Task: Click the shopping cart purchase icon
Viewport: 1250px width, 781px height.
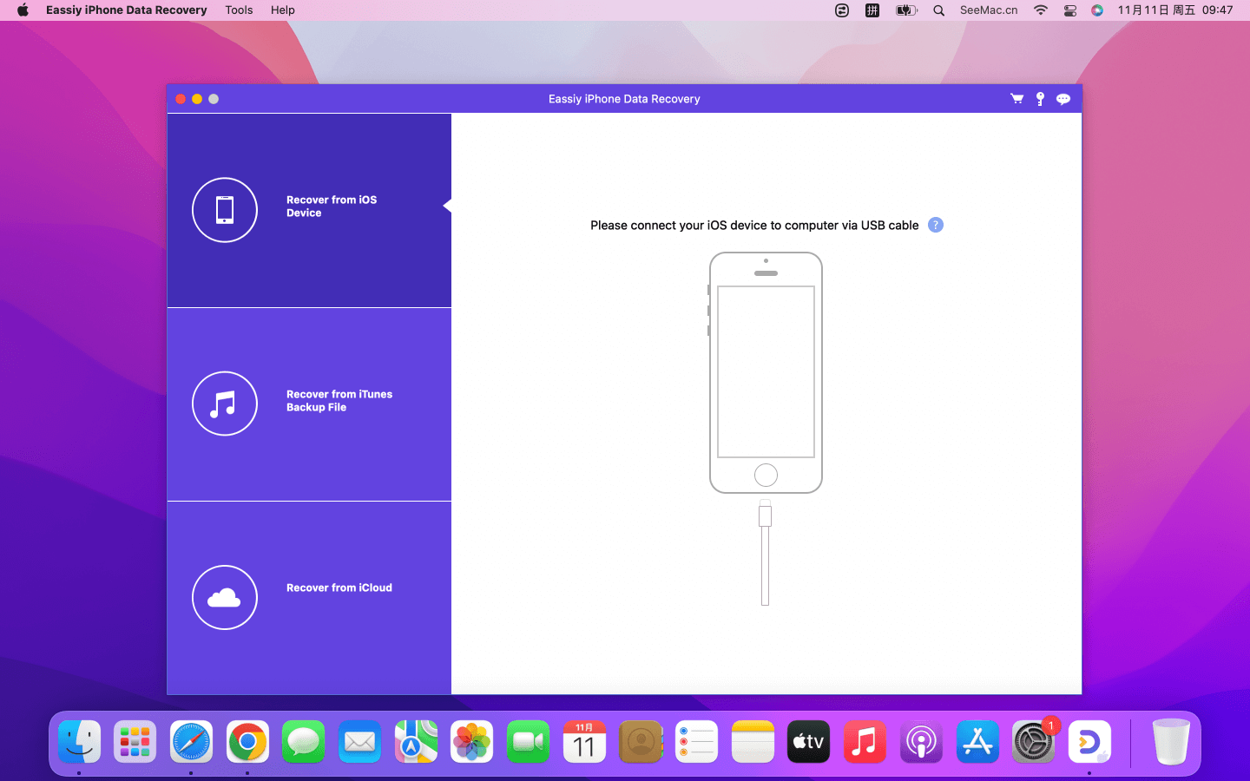Action: pos(1016,99)
